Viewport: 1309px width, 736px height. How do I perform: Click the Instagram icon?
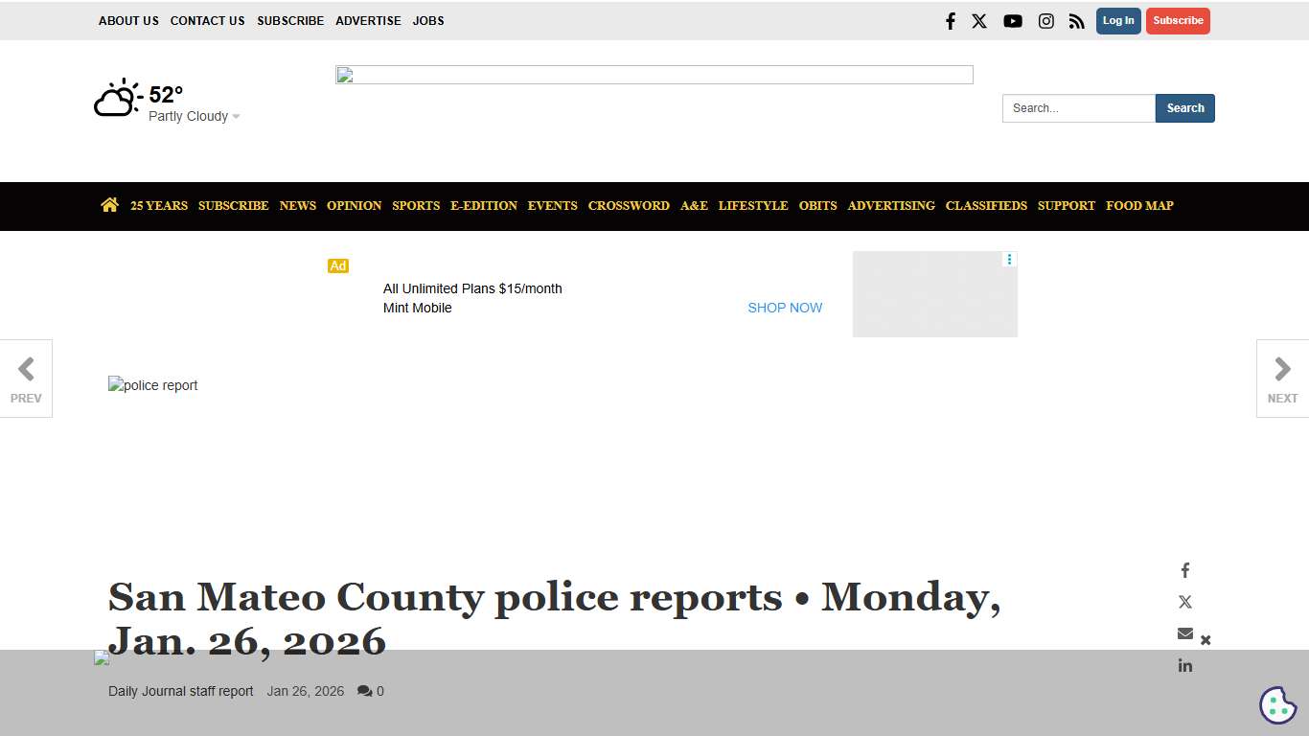[1045, 20]
